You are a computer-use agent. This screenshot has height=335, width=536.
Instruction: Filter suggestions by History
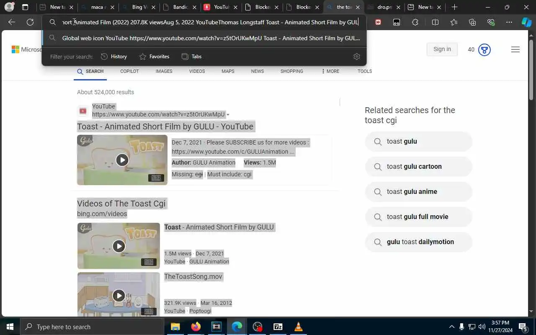[113, 57]
